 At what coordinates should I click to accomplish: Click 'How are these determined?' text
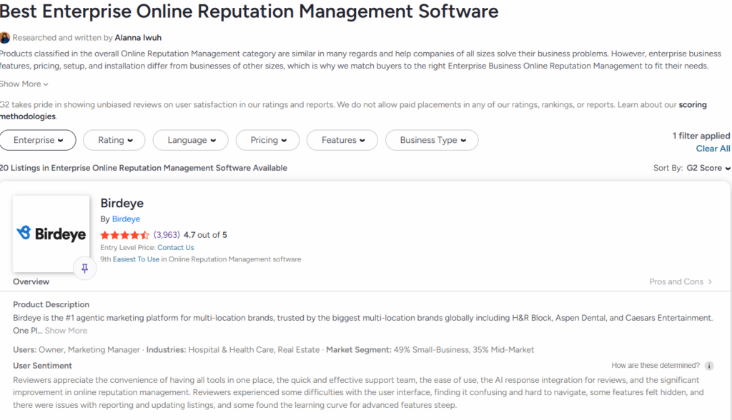(x=656, y=366)
